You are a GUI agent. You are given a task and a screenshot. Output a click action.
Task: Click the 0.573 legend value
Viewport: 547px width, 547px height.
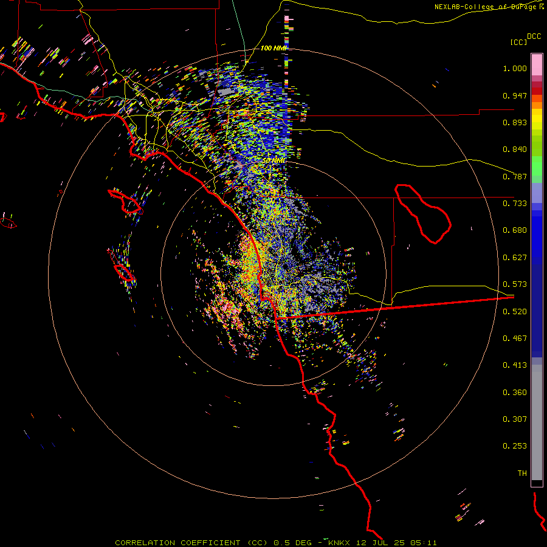[515, 284]
